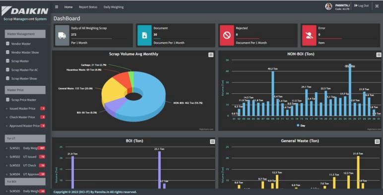Click the 'Hazardous Waste: 69 Ton' pie label

(84, 70)
